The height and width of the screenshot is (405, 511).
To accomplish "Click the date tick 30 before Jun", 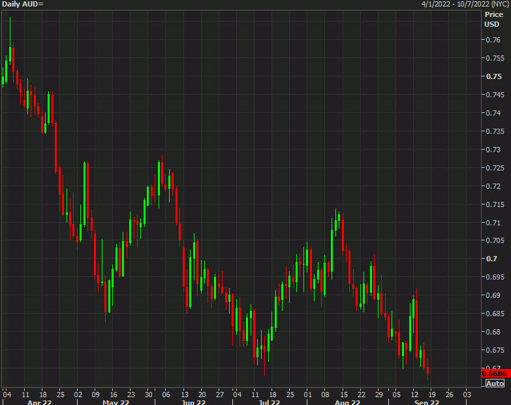I will (x=149, y=395).
